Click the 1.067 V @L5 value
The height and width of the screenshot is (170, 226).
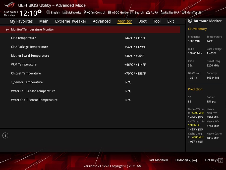pos(195,142)
